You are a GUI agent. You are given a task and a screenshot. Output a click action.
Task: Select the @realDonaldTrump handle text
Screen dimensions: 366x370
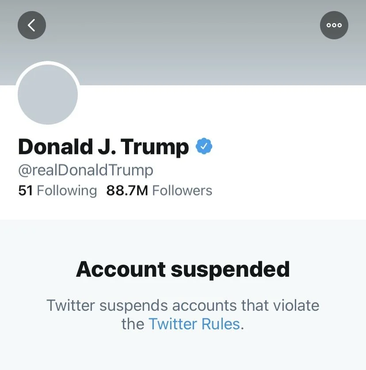[86, 170]
